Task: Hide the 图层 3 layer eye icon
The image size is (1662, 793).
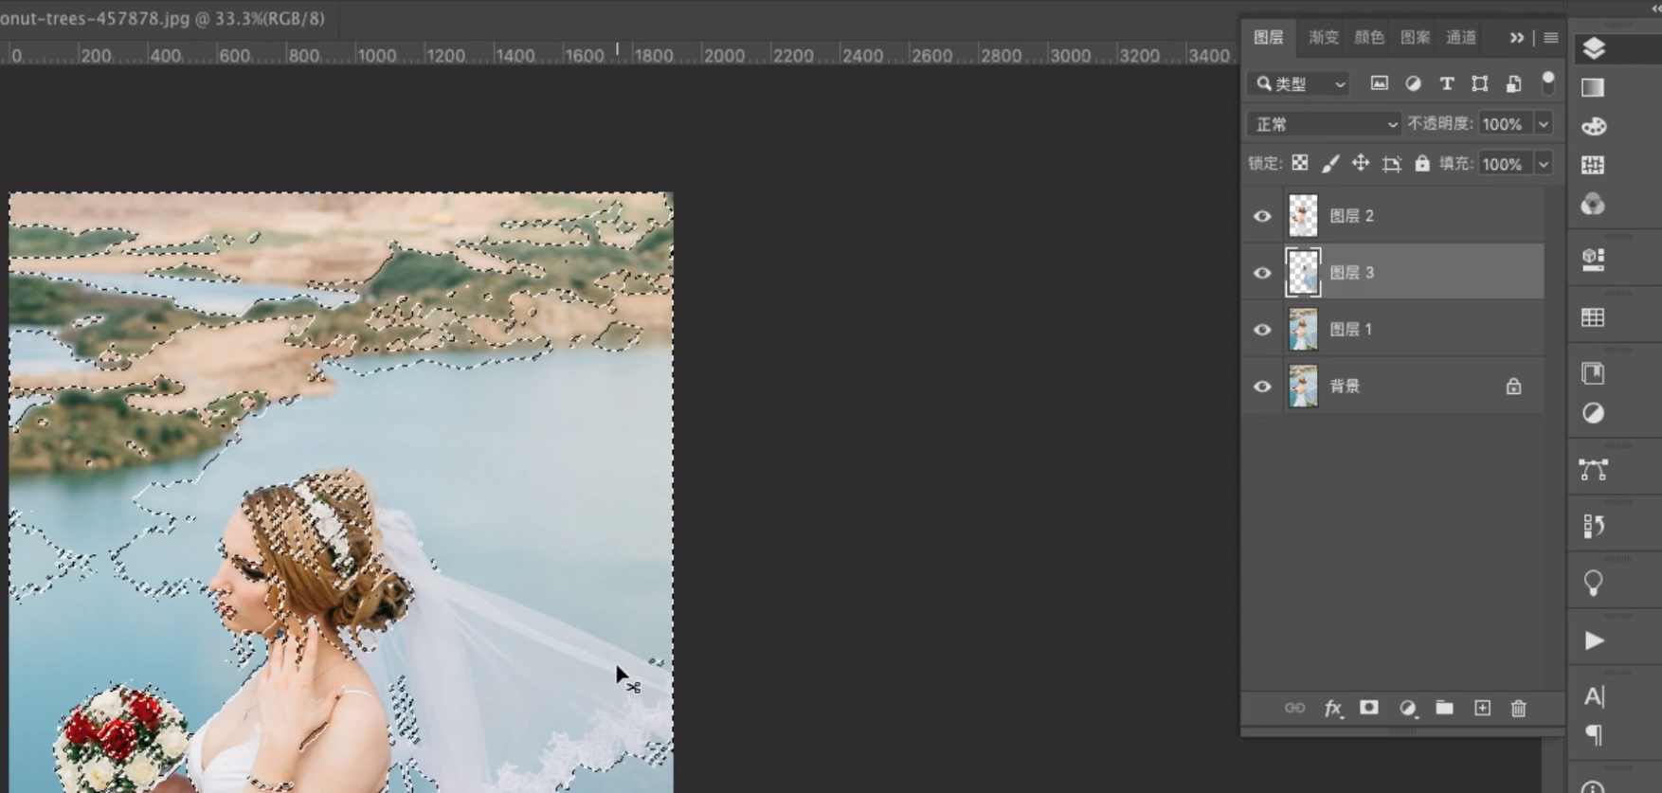Action: pyautogui.click(x=1262, y=273)
